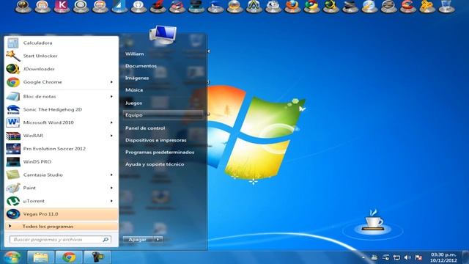This screenshot has height=264, width=469.
Task: Click the Apagar button
Action: coord(139,239)
